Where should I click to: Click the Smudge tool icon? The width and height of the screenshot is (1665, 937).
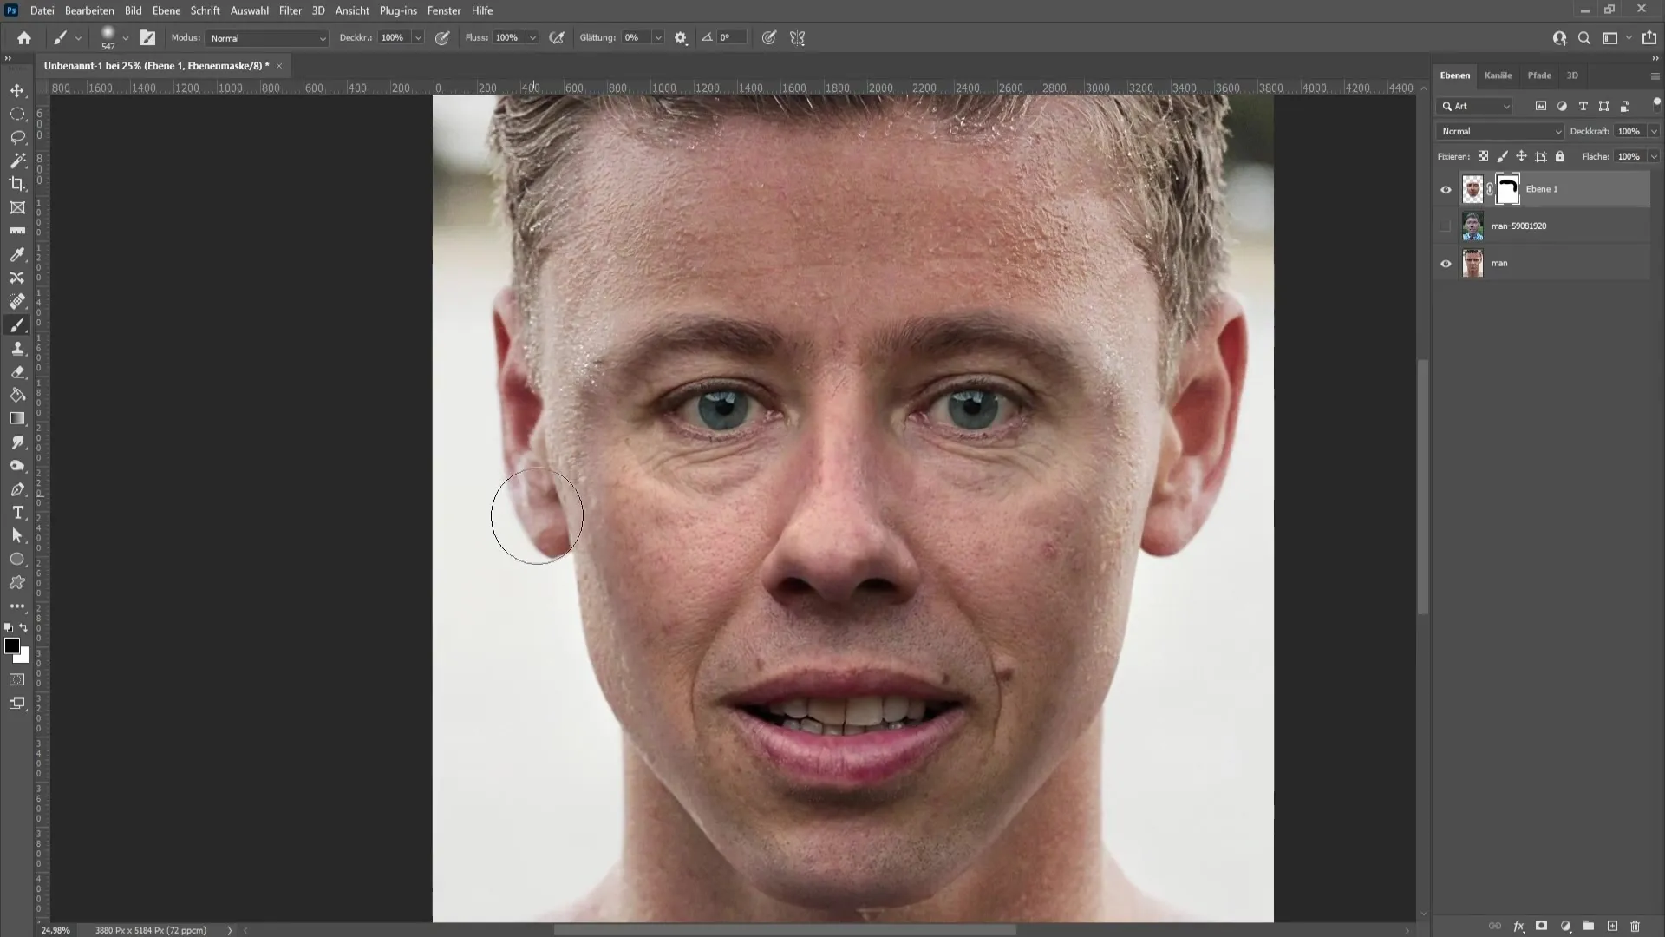click(17, 441)
